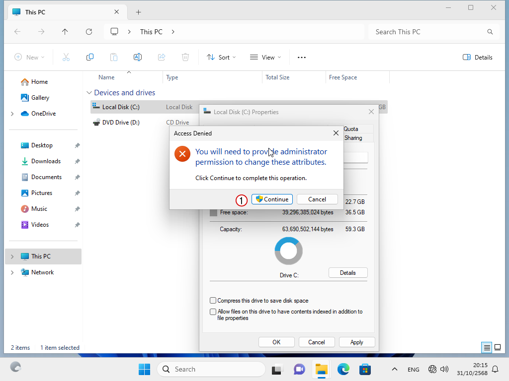
Task: Open Microsoft Store from the taskbar
Action: [365, 369]
